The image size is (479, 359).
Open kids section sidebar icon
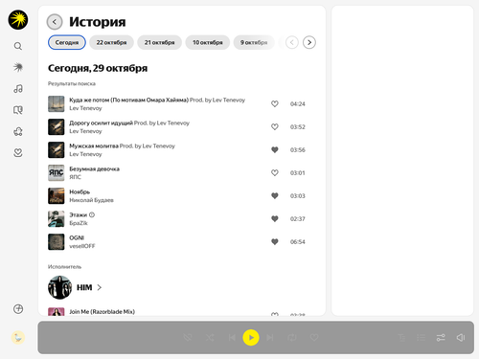click(x=18, y=131)
